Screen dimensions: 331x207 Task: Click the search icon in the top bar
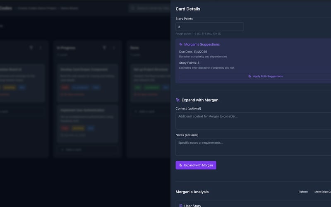(x=133, y=8)
